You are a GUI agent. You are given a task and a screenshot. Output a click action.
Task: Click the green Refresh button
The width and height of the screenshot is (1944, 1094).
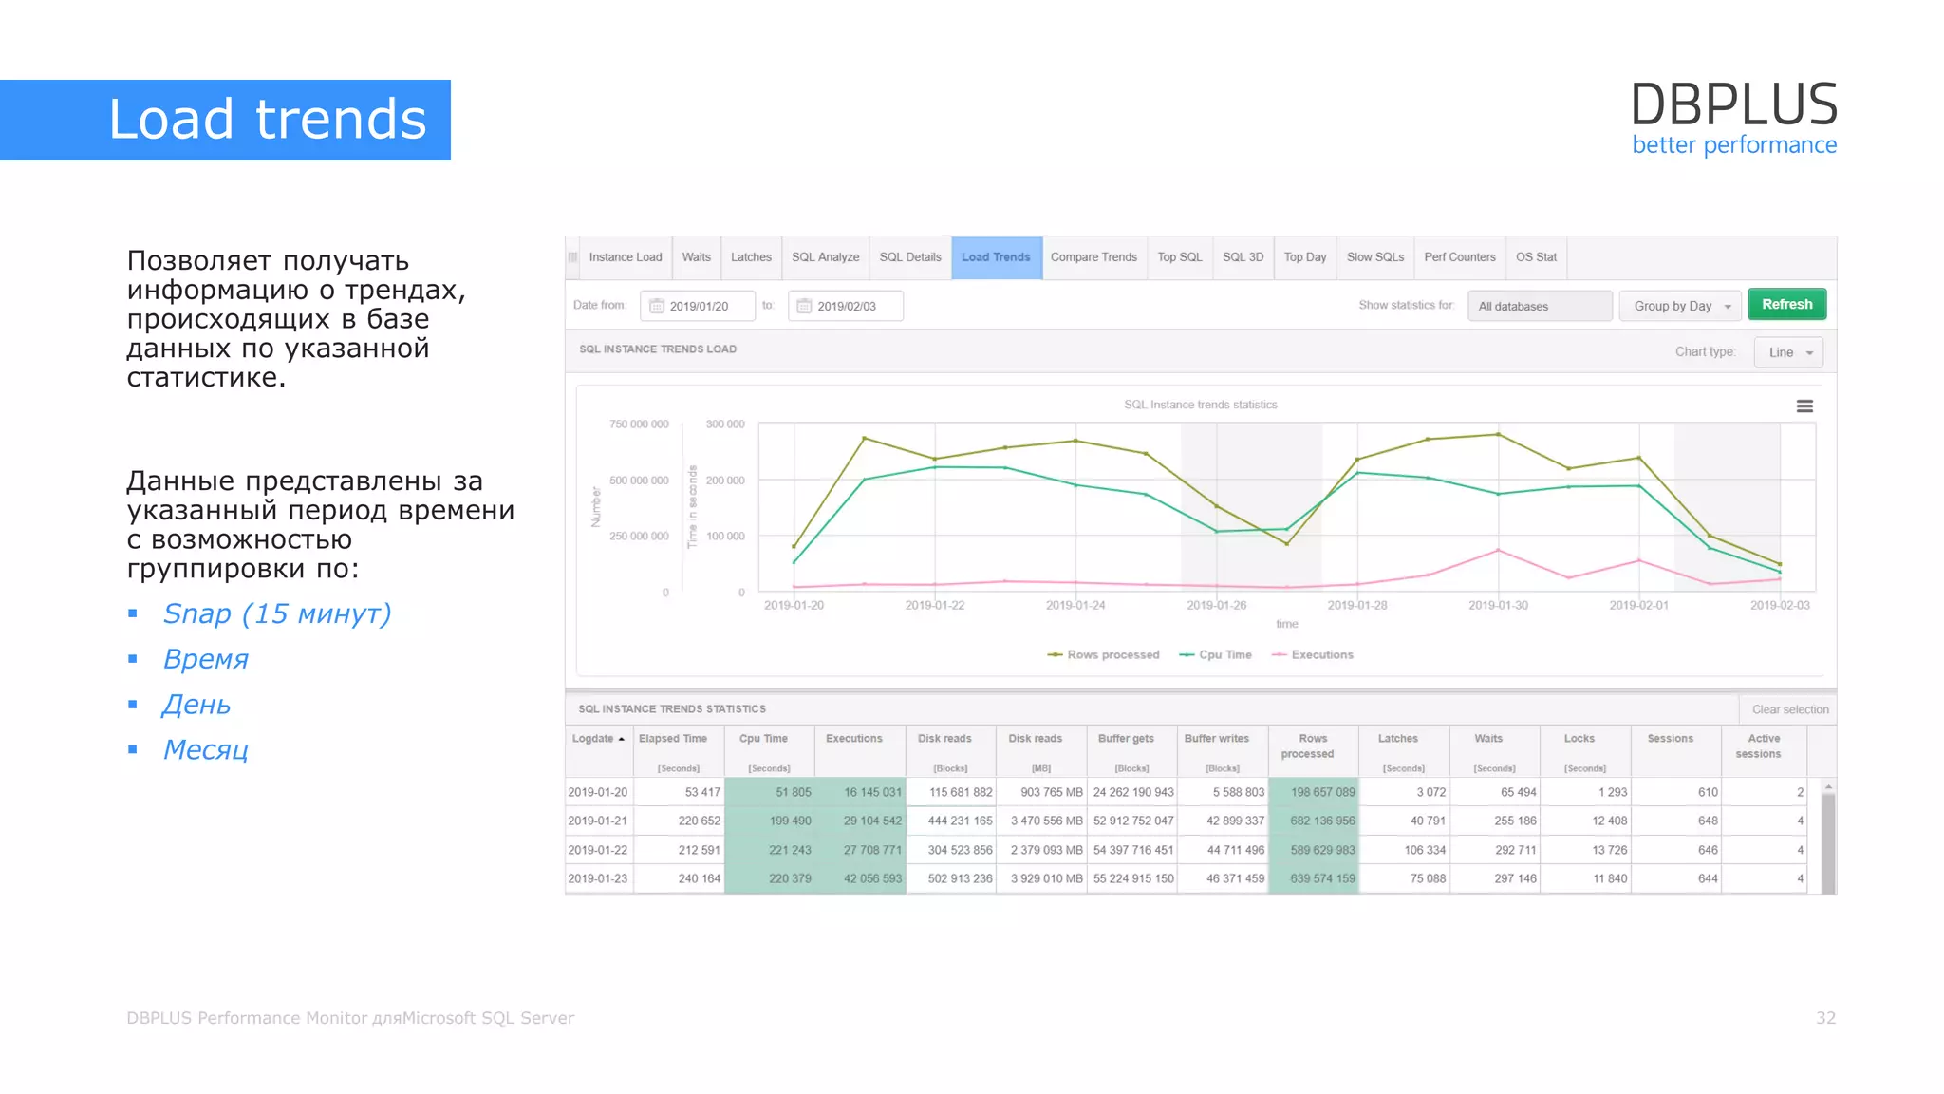1787,304
